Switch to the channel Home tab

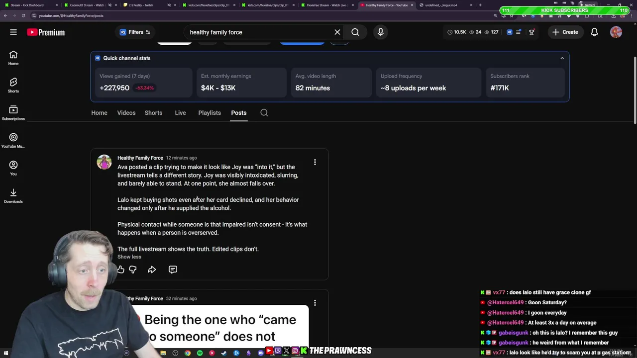coord(99,113)
